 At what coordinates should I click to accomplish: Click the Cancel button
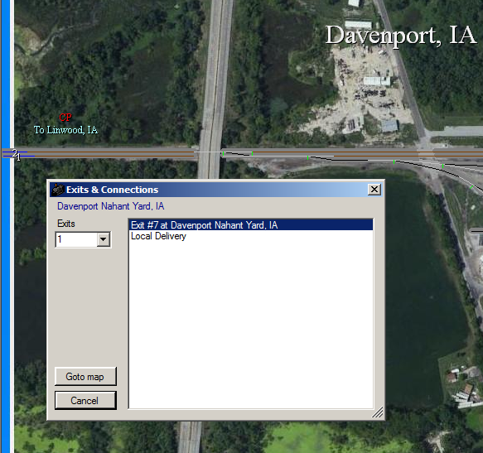point(85,400)
